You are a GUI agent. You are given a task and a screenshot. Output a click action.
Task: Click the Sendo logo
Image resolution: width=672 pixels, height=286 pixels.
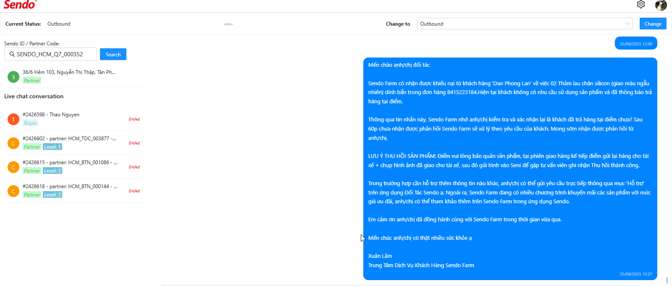tap(20, 5)
